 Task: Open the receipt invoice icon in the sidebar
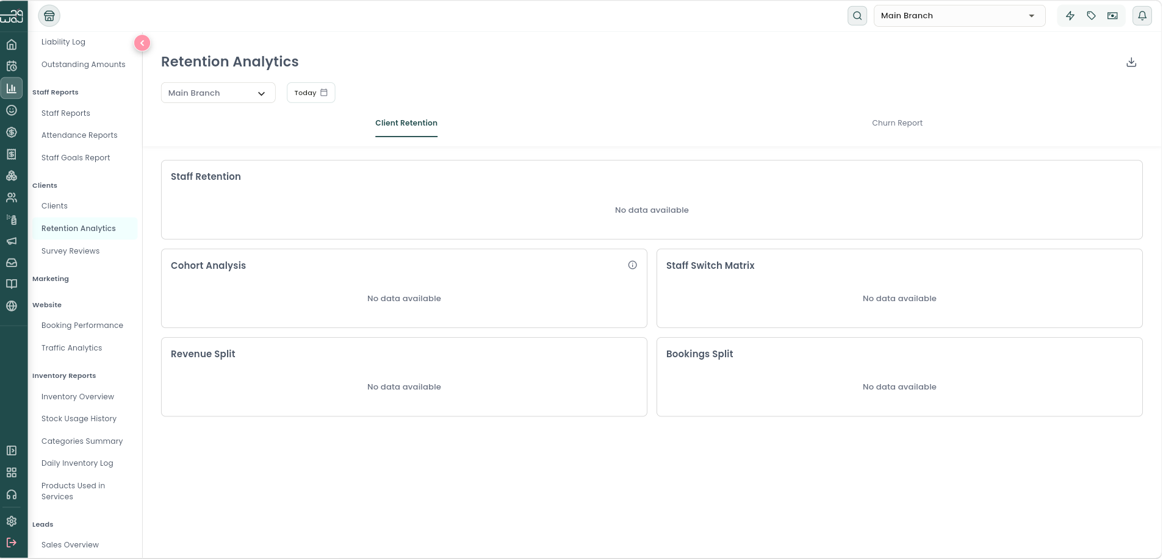(x=12, y=154)
